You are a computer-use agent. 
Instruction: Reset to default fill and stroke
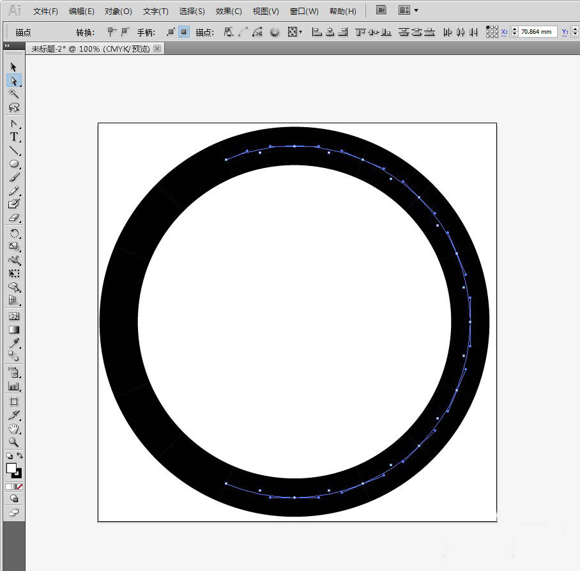pos(9,456)
